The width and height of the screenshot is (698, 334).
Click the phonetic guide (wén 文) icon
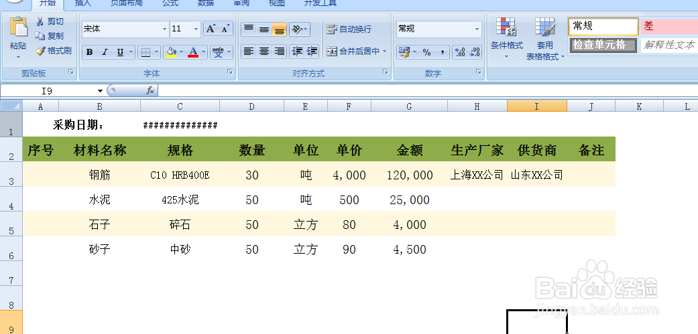(218, 52)
